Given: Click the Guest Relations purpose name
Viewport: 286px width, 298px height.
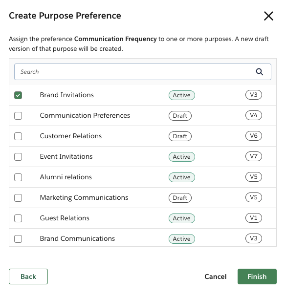Looking at the screenshot, I should tap(65, 218).
